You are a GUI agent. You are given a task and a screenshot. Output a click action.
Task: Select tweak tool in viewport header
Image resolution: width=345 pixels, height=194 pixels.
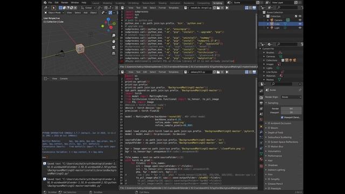(54, 8)
